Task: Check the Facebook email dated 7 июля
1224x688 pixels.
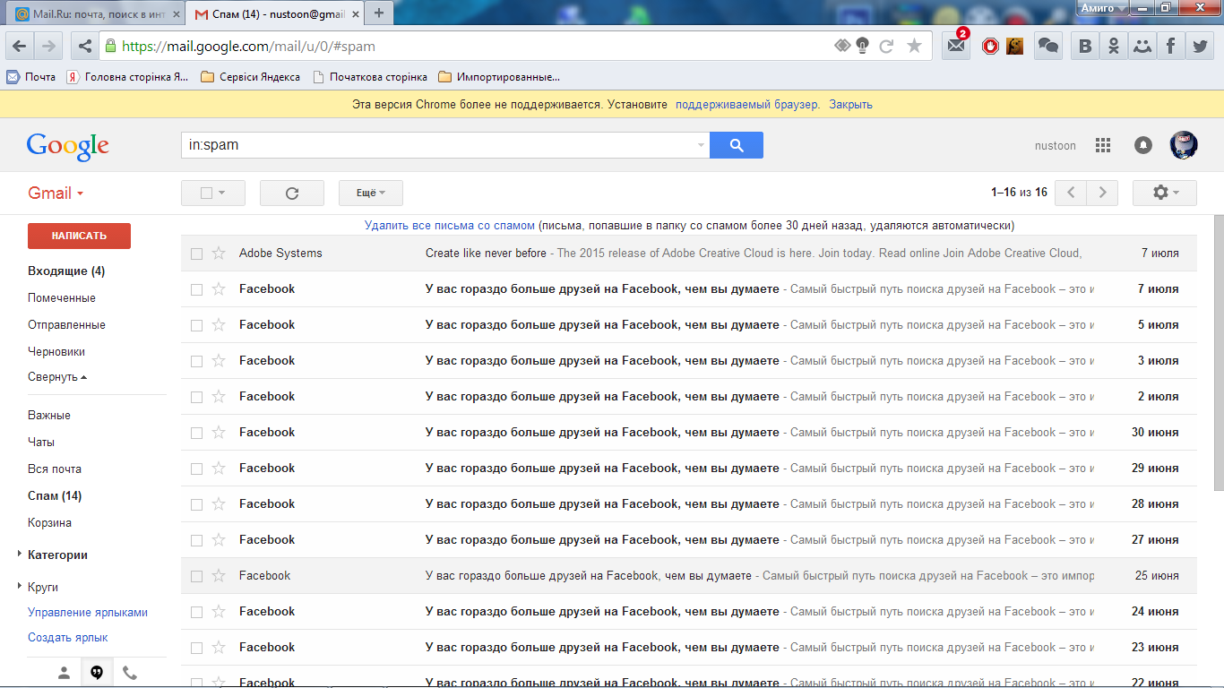Action: point(196,289)
